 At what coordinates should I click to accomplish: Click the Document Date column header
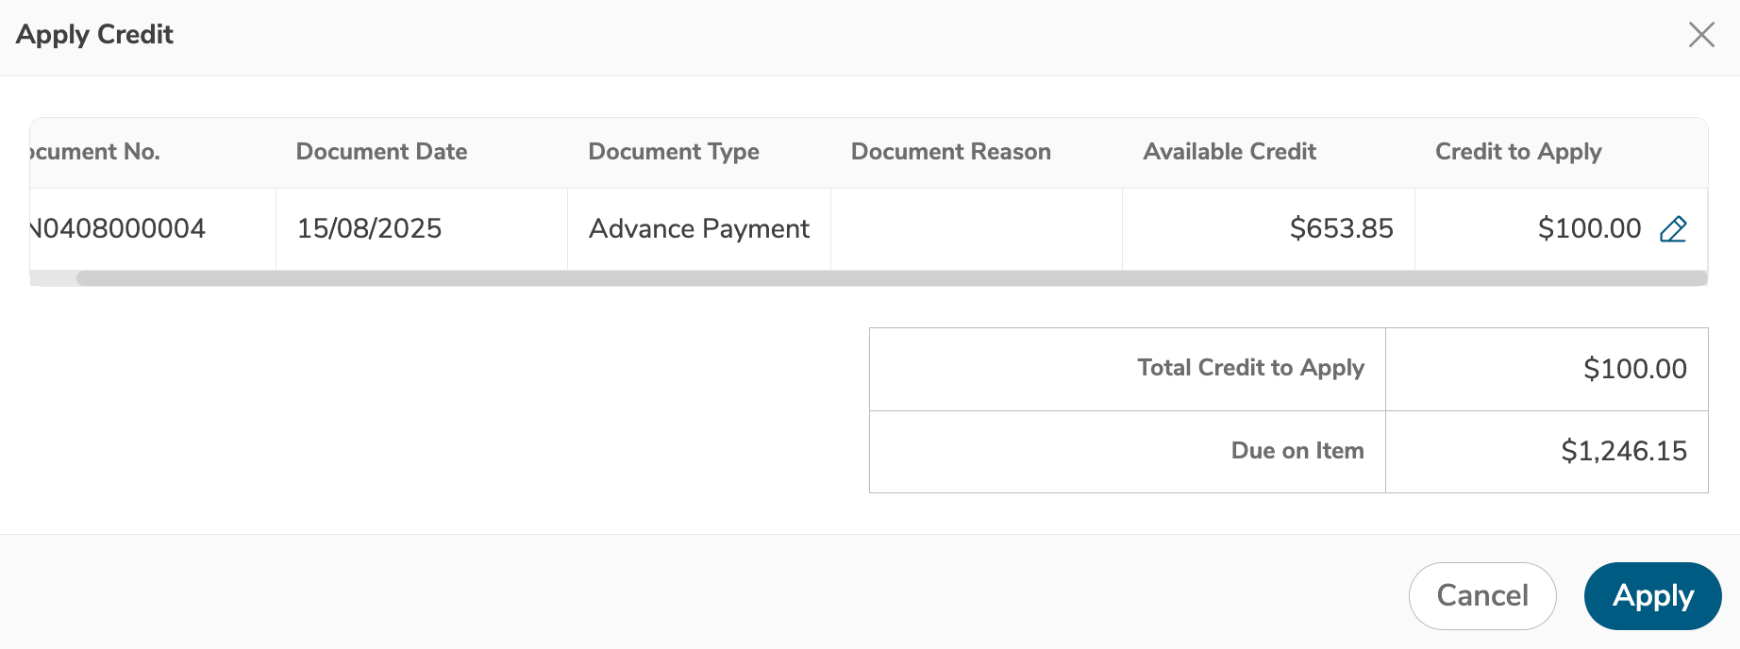(381, 152)
